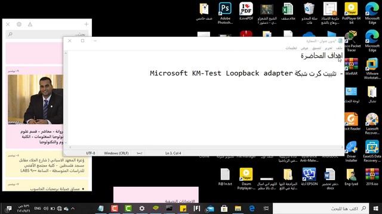
Task: Click the Notepad horizontal scrollbar
Action: click(x=206, y=147)
